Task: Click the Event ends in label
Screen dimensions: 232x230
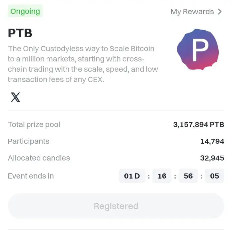Action: click(31, 176)
